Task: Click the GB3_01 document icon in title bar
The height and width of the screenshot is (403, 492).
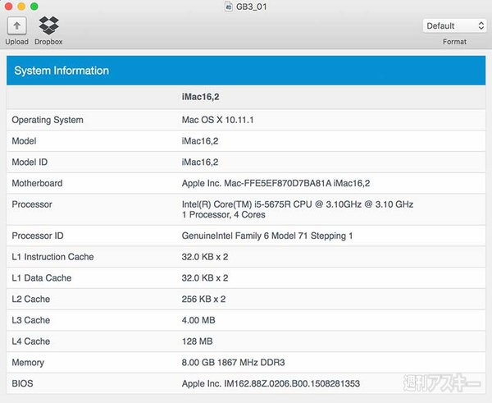Action: point(229,7)
